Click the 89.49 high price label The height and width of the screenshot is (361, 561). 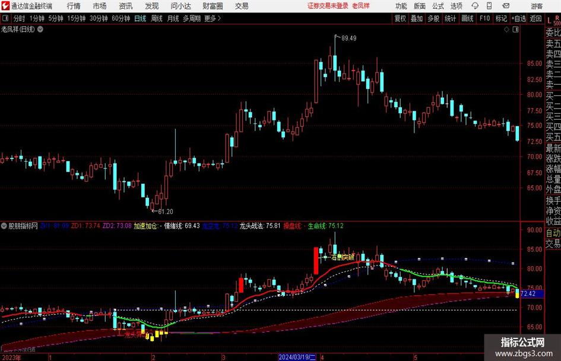pyautogui.click(x=349, y=39)
